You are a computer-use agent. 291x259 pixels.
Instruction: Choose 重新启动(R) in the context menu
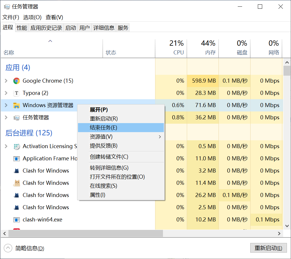pos(121,118)
